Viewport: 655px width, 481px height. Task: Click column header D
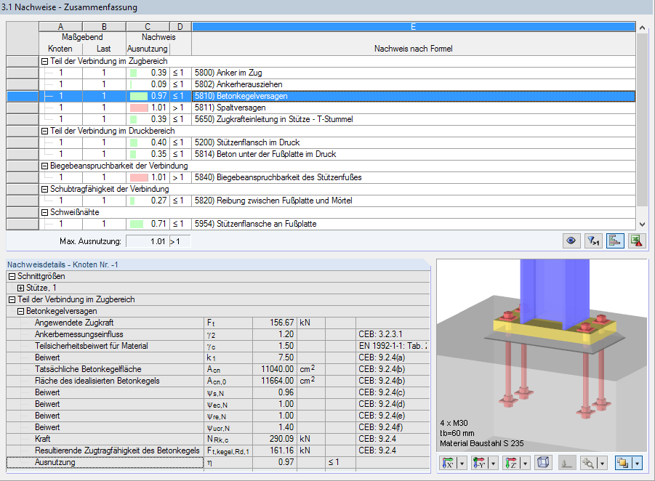coord(180,27)
